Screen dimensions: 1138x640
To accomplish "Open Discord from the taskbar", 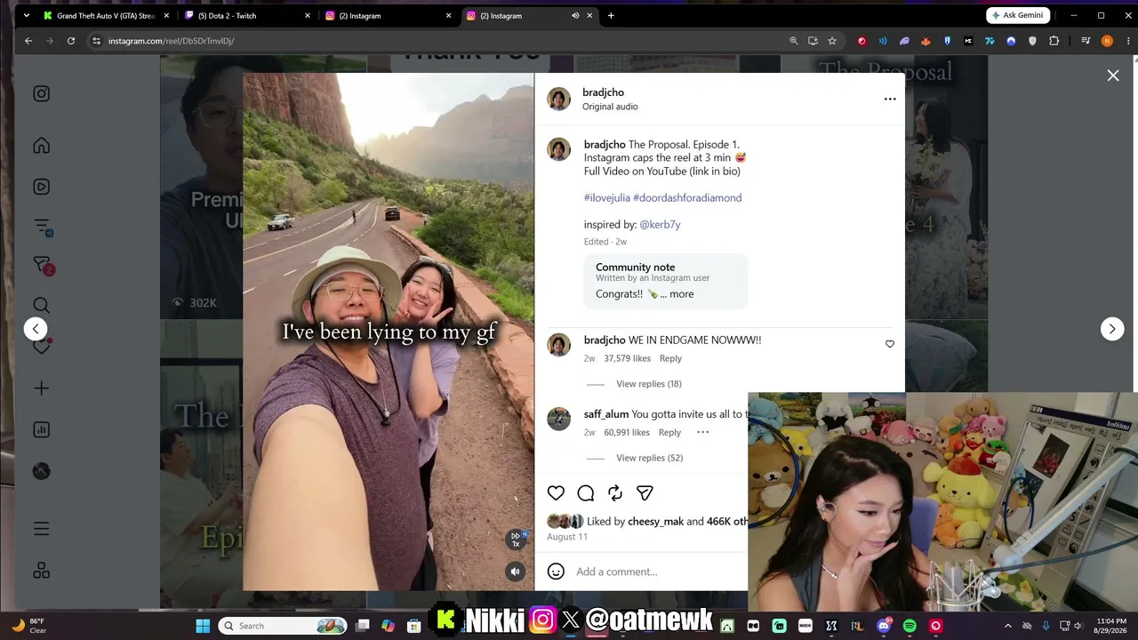I will (x=884, y=626).
